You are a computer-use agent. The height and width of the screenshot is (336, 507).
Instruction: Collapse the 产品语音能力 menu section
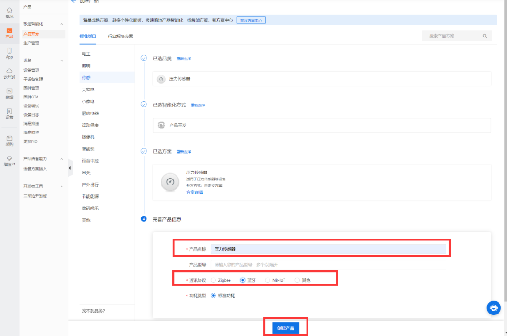coord(62,159)
